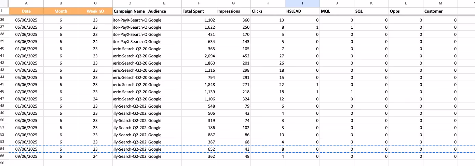The width and height of the screenshot is (475, 166).
Task: Select column M header
Action: pos(440,3)
